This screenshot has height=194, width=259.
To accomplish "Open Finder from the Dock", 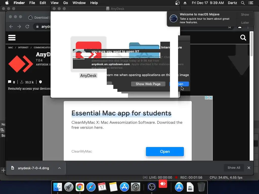I will (x=57, y=187).
